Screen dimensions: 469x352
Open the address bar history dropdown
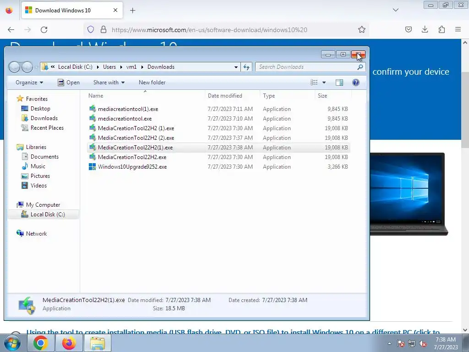[x=236, y=67]
